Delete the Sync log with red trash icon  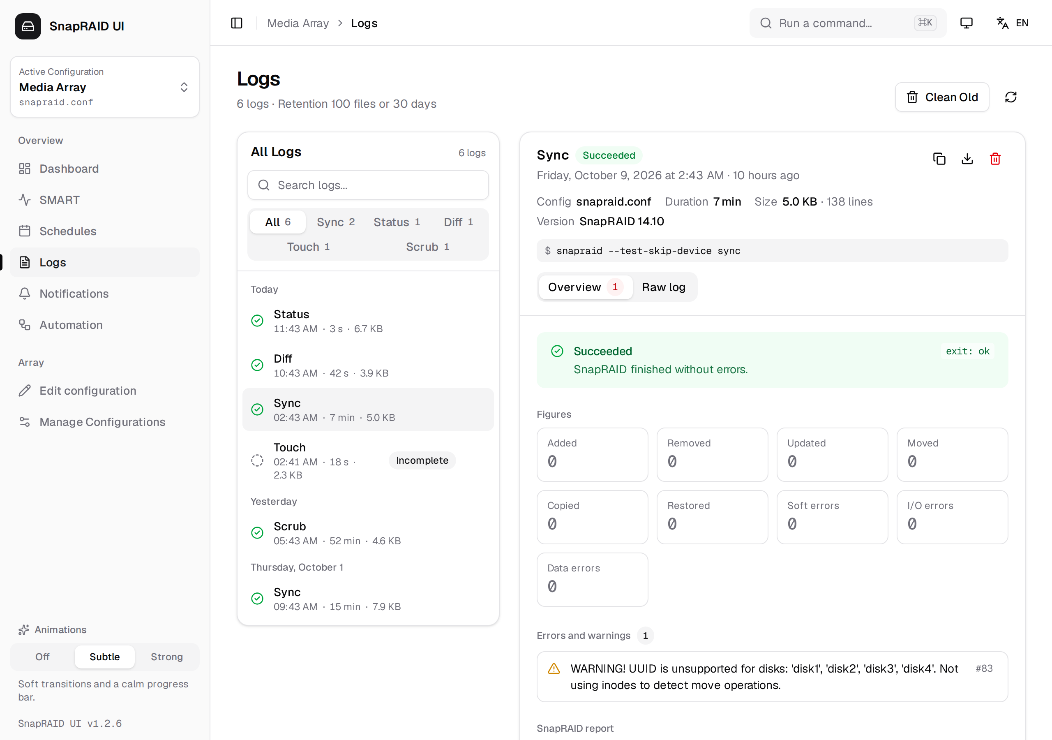coord(995,159)
